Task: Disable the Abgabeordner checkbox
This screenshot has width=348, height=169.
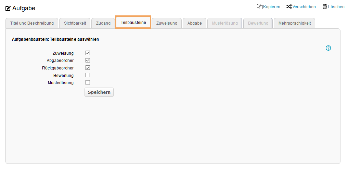Action: click(x=88, y=60)
